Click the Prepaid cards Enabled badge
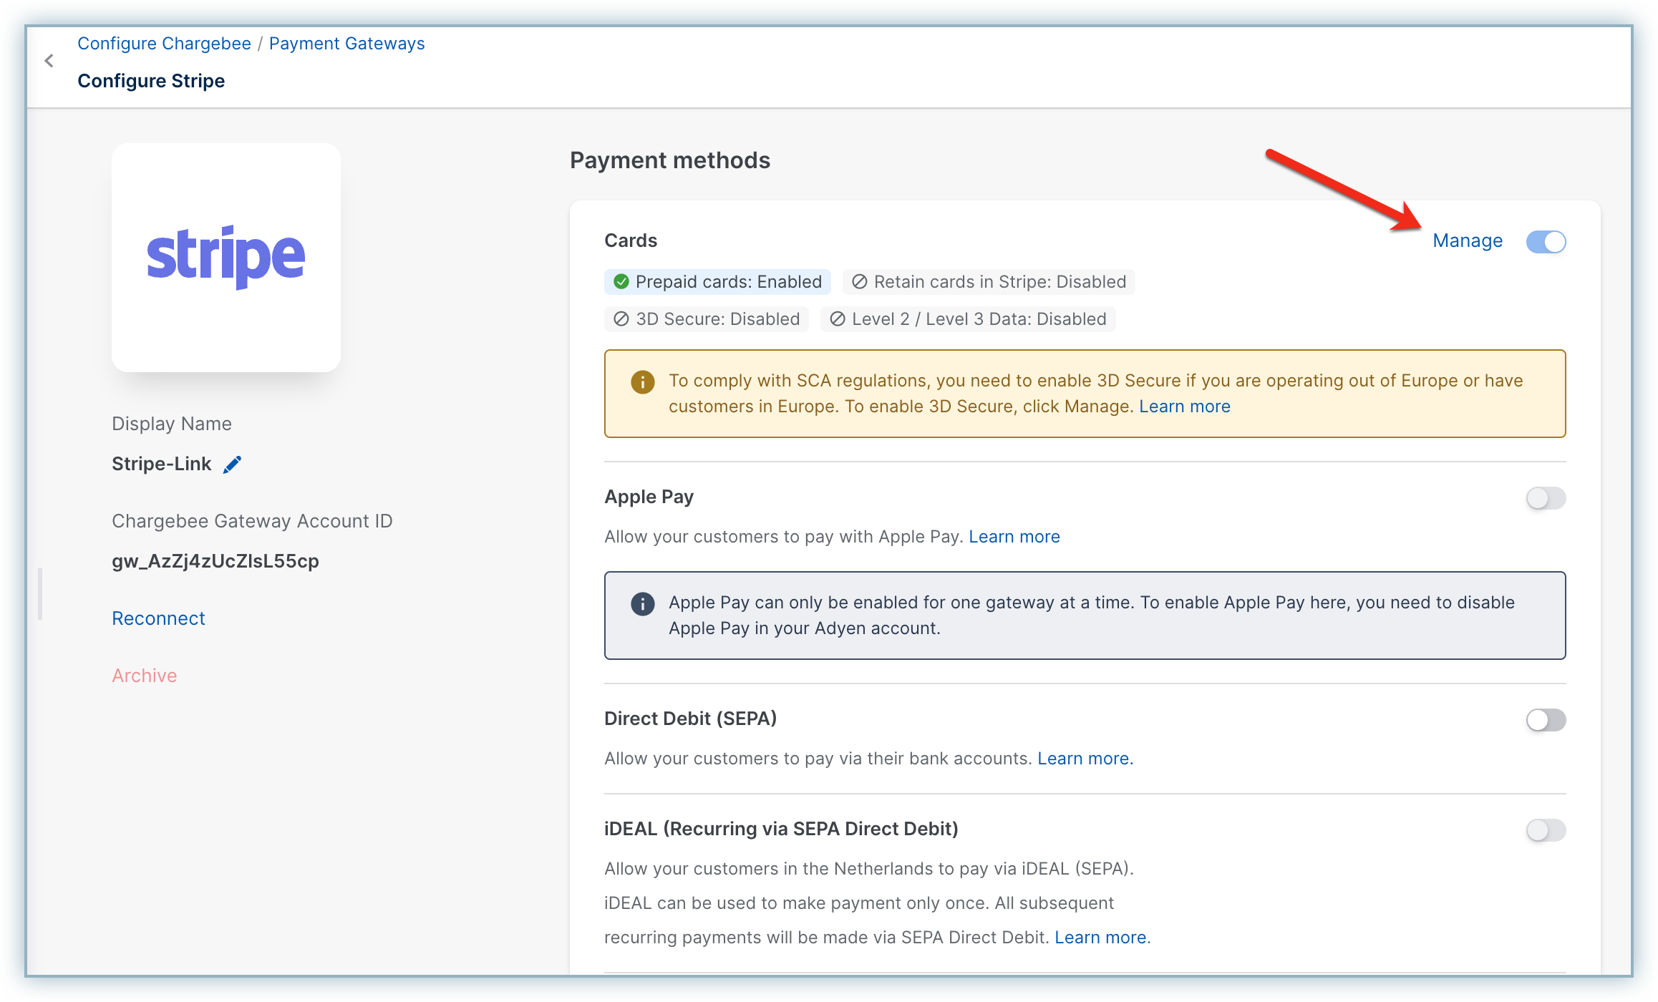1658x1002 pixels. pyautogui.click(x=717, y=282)
